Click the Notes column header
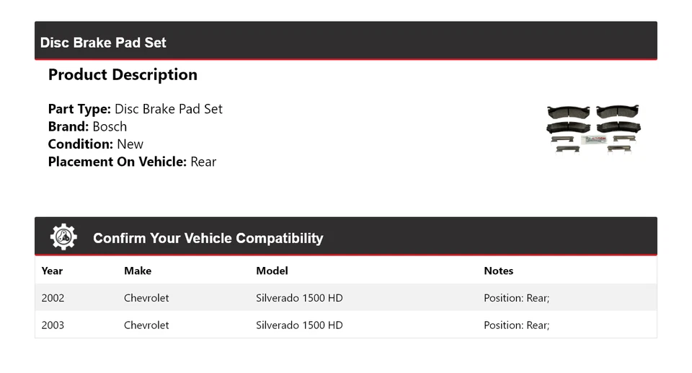 [498, 271]
